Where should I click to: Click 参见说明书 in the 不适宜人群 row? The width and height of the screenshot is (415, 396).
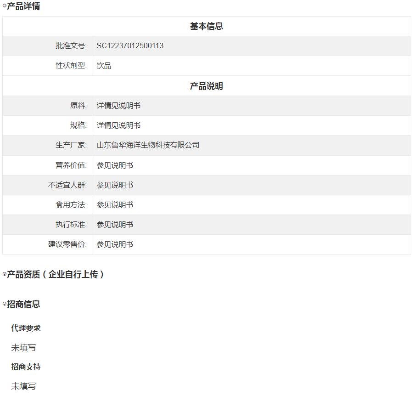pos(115,185)
